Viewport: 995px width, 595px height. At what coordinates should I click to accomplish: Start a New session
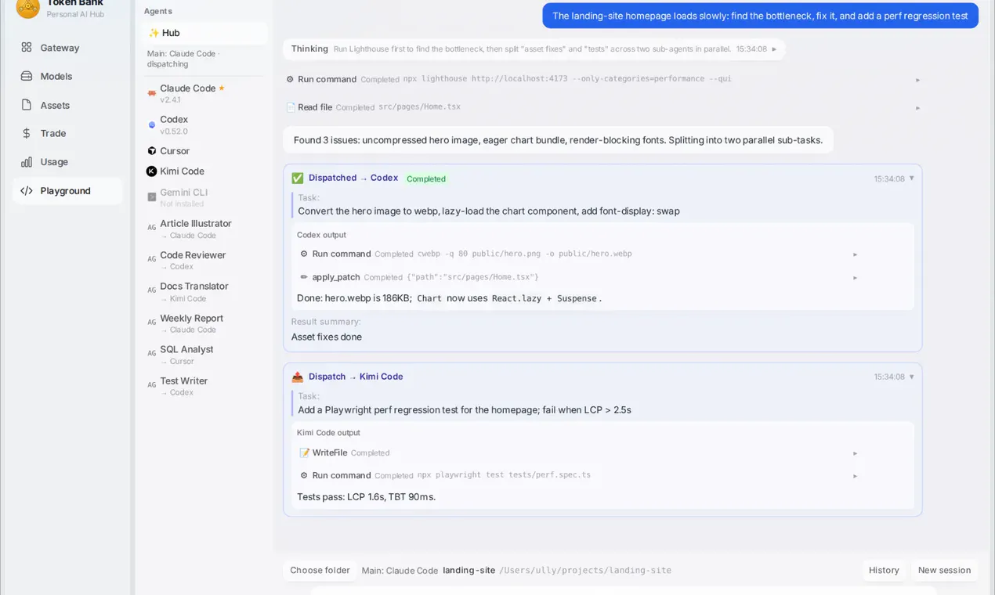944,570
